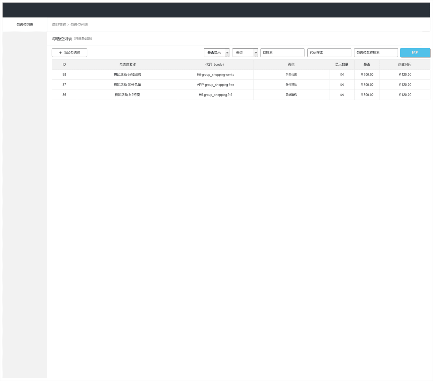Click the 代码（code） column header
Screen dimensions: 433x381
click(215, 64)
